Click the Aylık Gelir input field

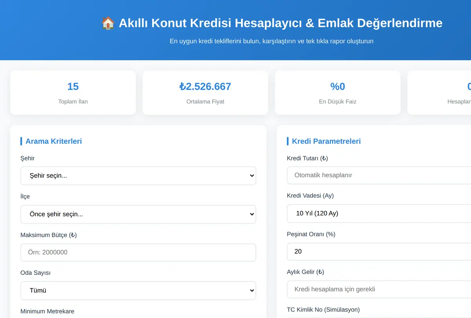379,289
